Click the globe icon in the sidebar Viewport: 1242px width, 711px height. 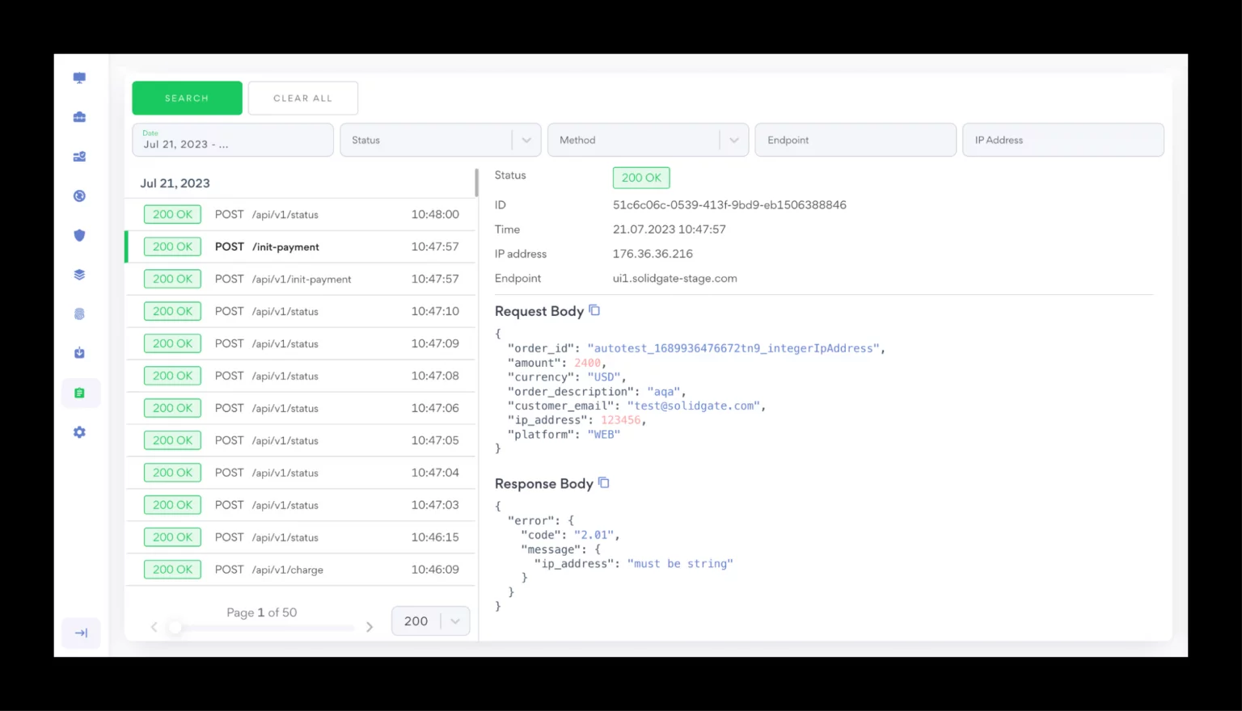pyautogui.click(x=79, y=196)
